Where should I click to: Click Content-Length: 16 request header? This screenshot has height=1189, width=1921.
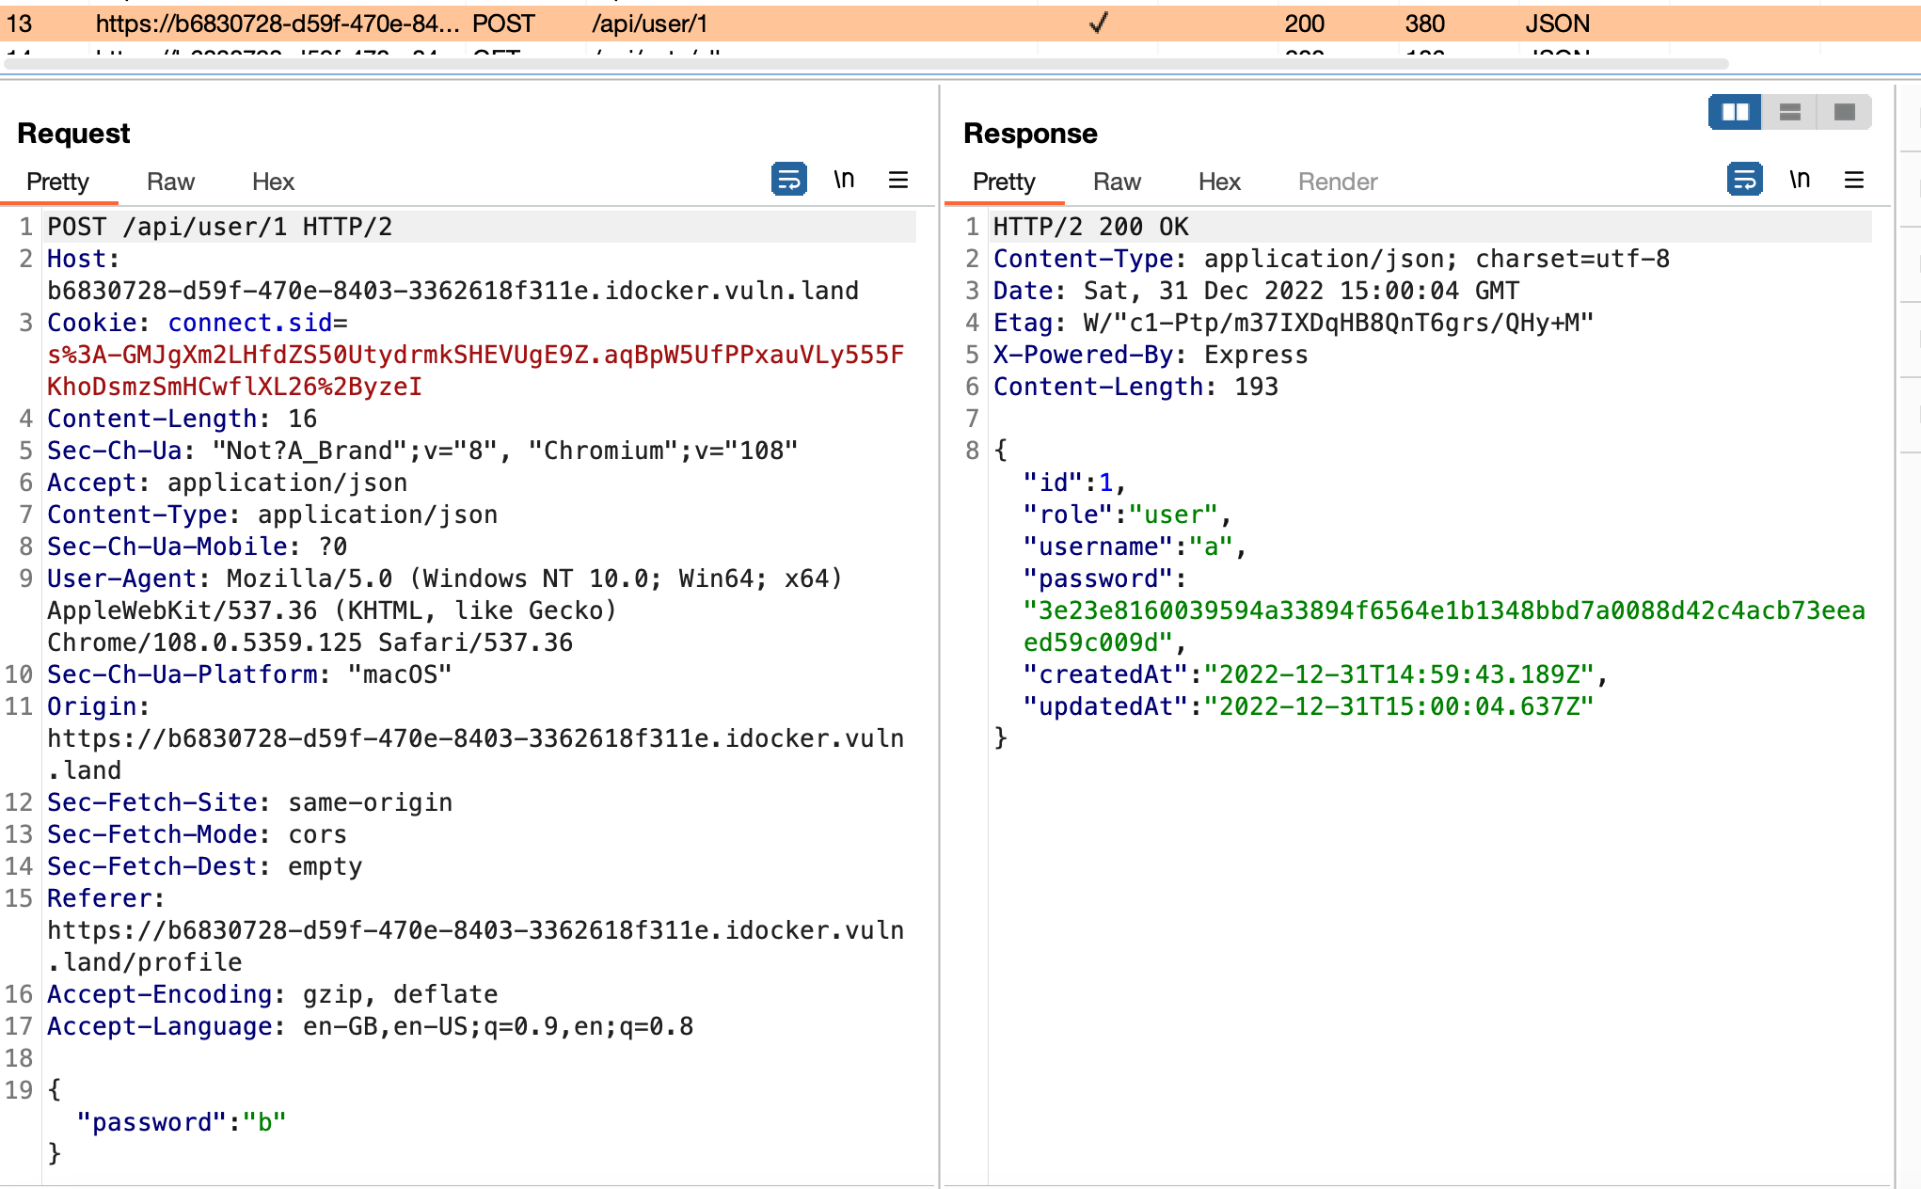coord(182,419)
